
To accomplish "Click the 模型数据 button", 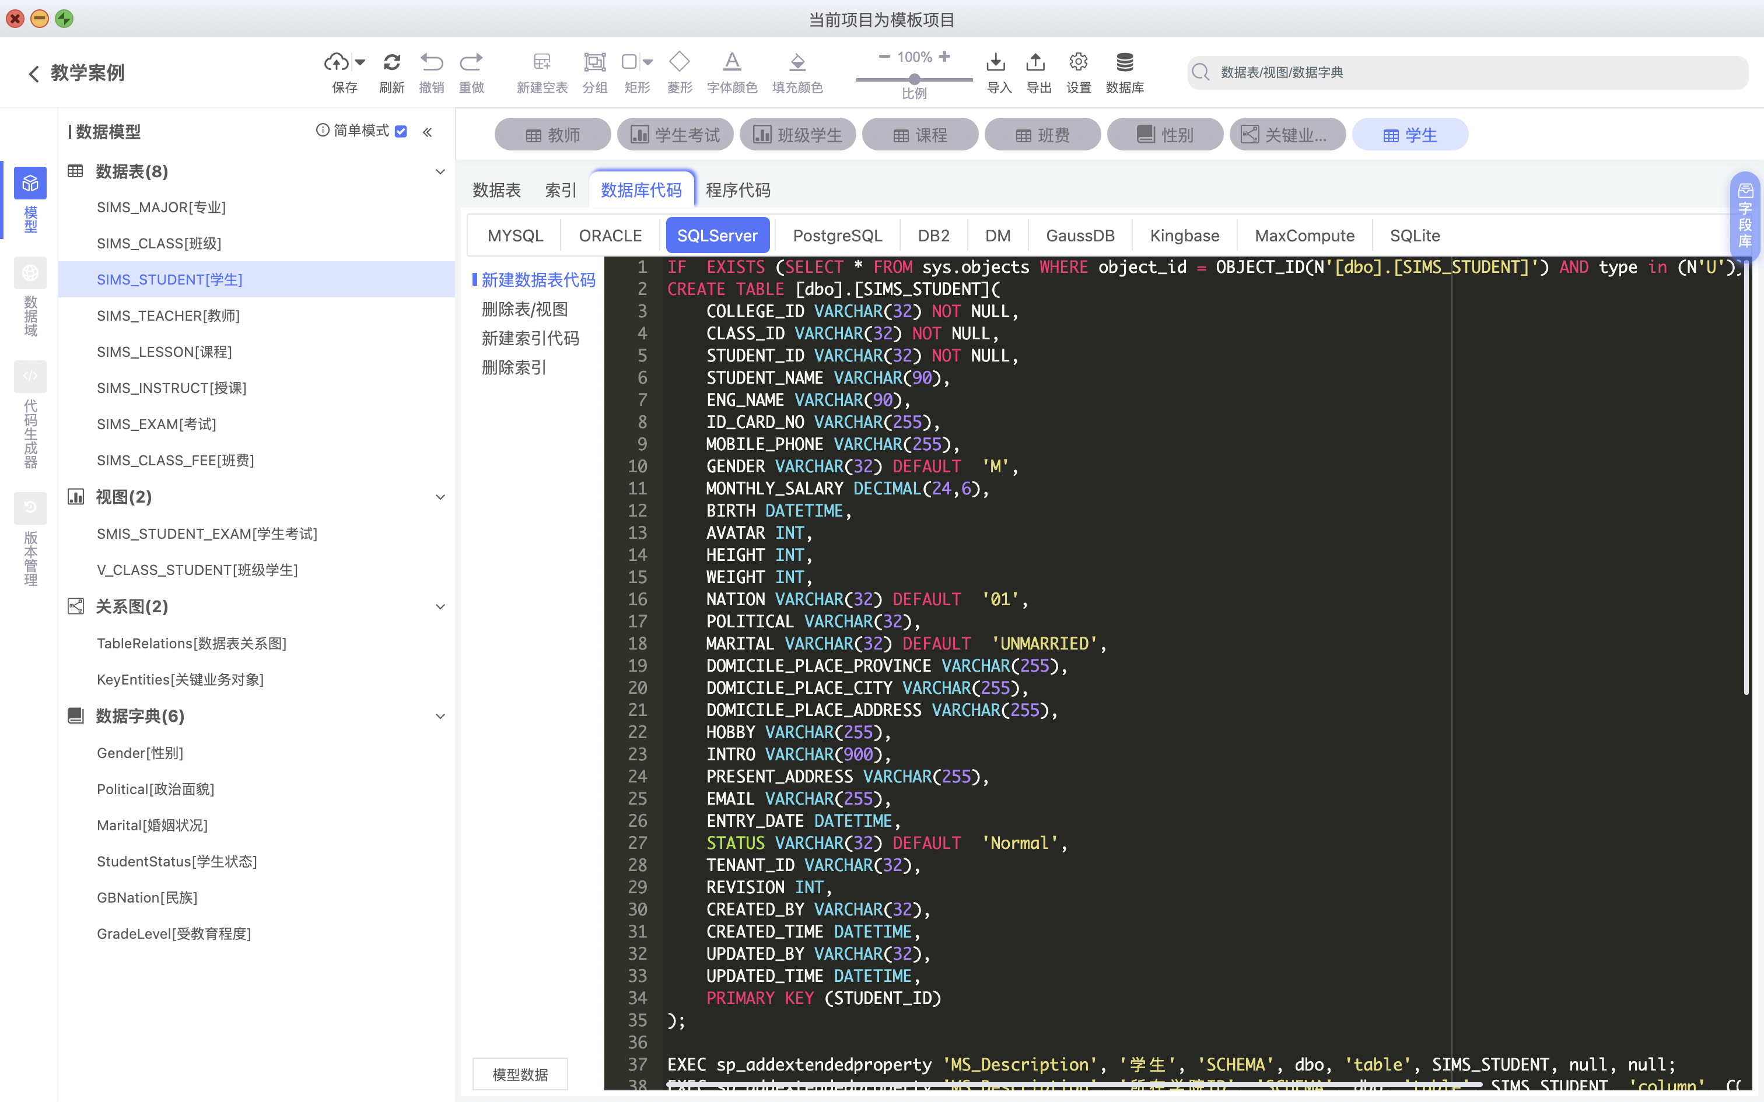I will click(x=520, y=1074).
